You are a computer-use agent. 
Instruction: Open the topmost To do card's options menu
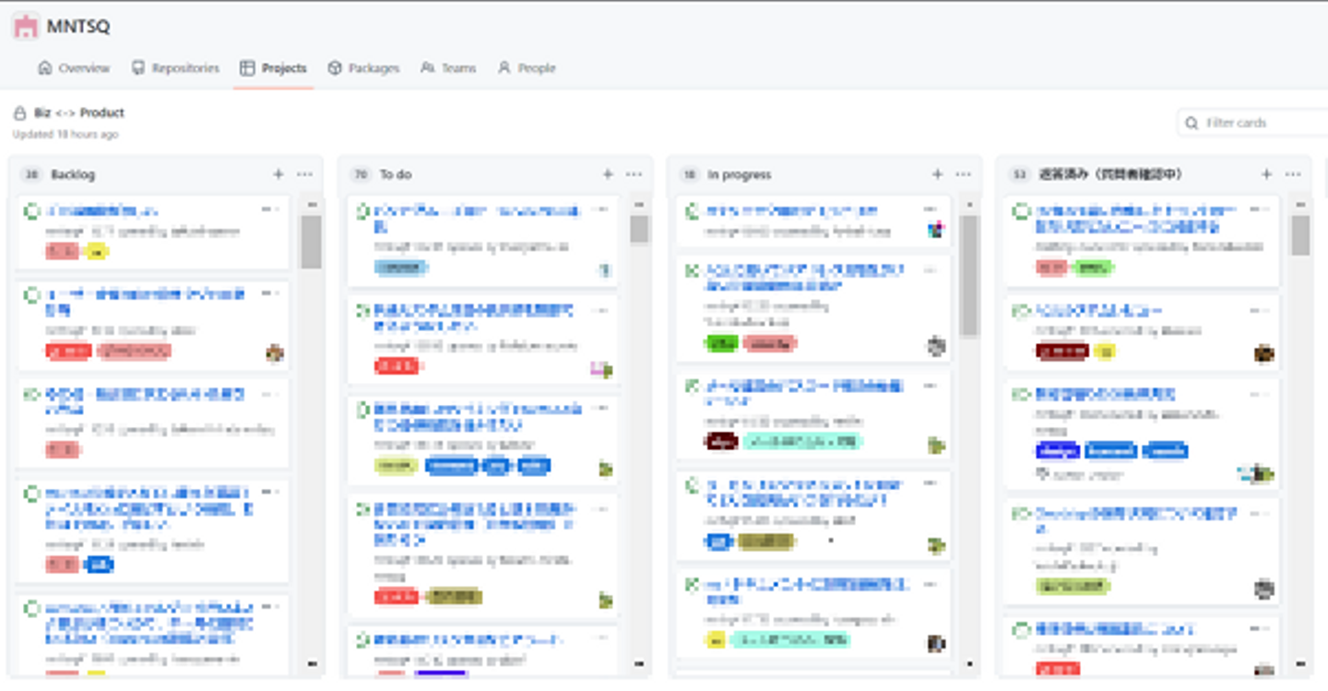click(x=601, y=209)
